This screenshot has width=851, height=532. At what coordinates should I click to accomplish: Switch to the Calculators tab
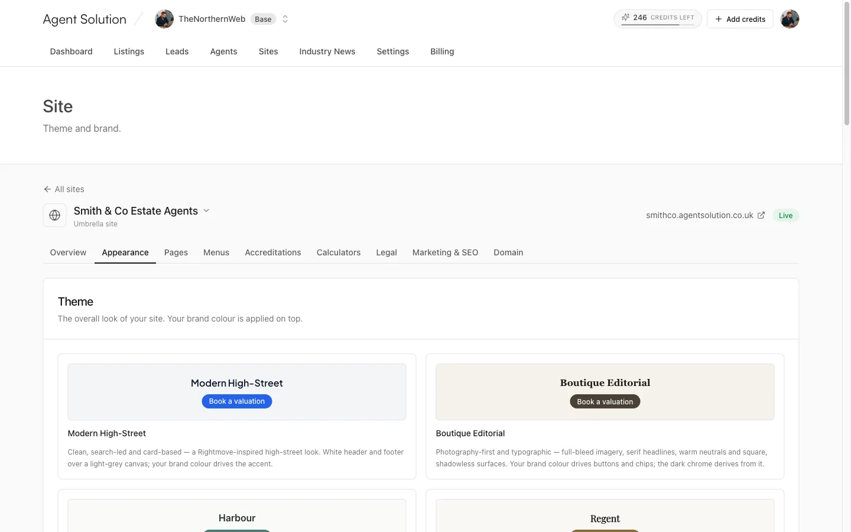(339, 252)
